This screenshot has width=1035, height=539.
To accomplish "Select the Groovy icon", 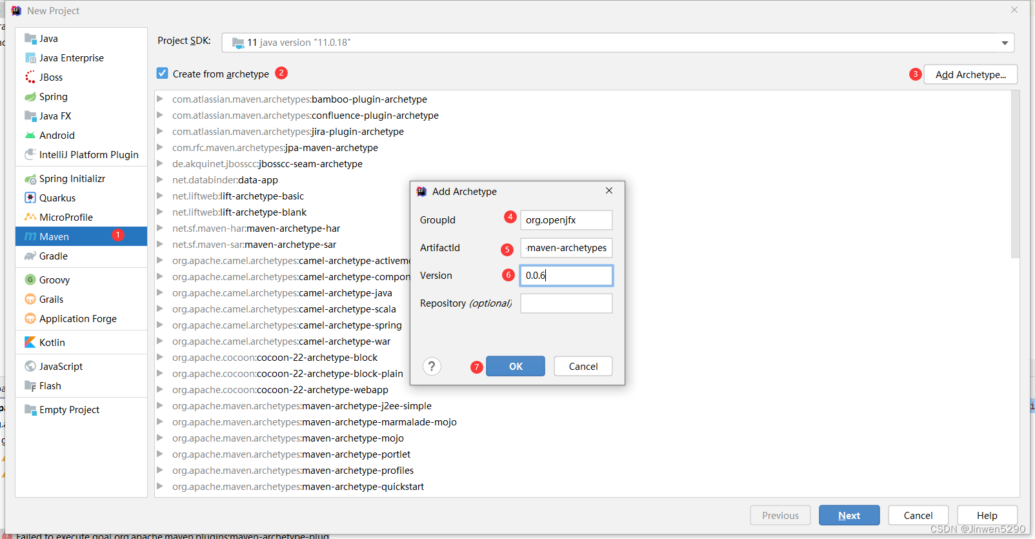I will [x=30, y=280].
